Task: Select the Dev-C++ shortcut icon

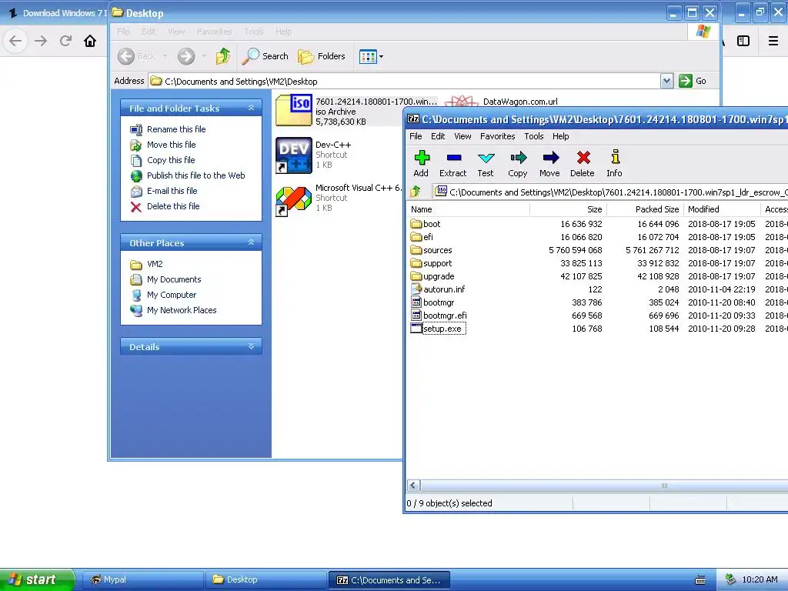Action: point(294,155)
